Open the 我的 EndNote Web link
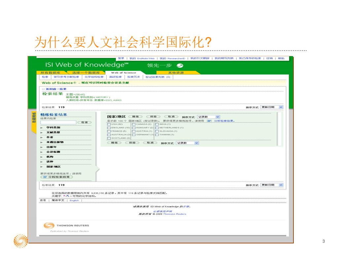Image resolution: width=338 pixels, height=254 pixels. (142, 58)
